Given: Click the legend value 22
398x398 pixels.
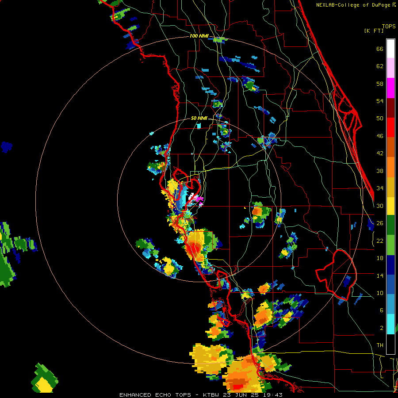Looking at the screenshot, I should [x=380, y=241].
